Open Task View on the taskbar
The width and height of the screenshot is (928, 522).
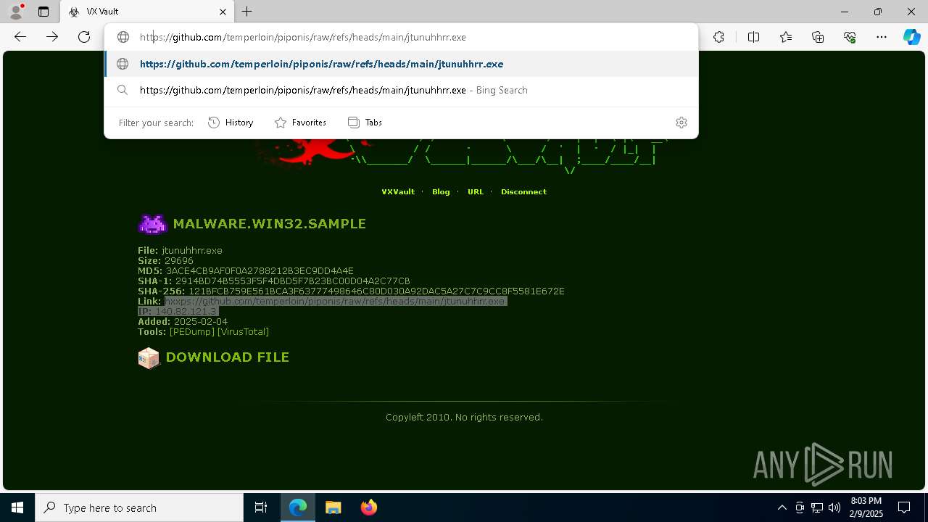coord(261,507)
